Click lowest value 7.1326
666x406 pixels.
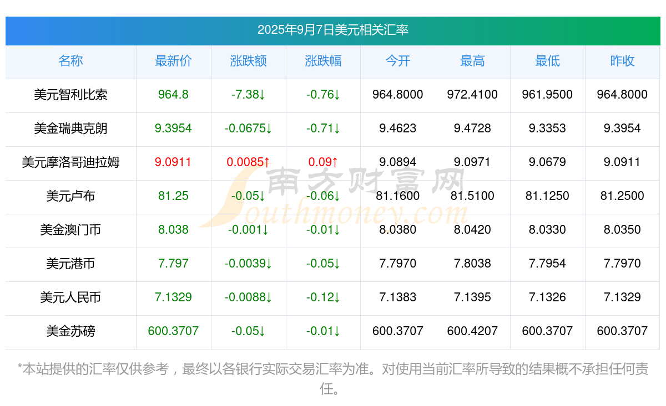pyautogui.click(x=547, y=297)
